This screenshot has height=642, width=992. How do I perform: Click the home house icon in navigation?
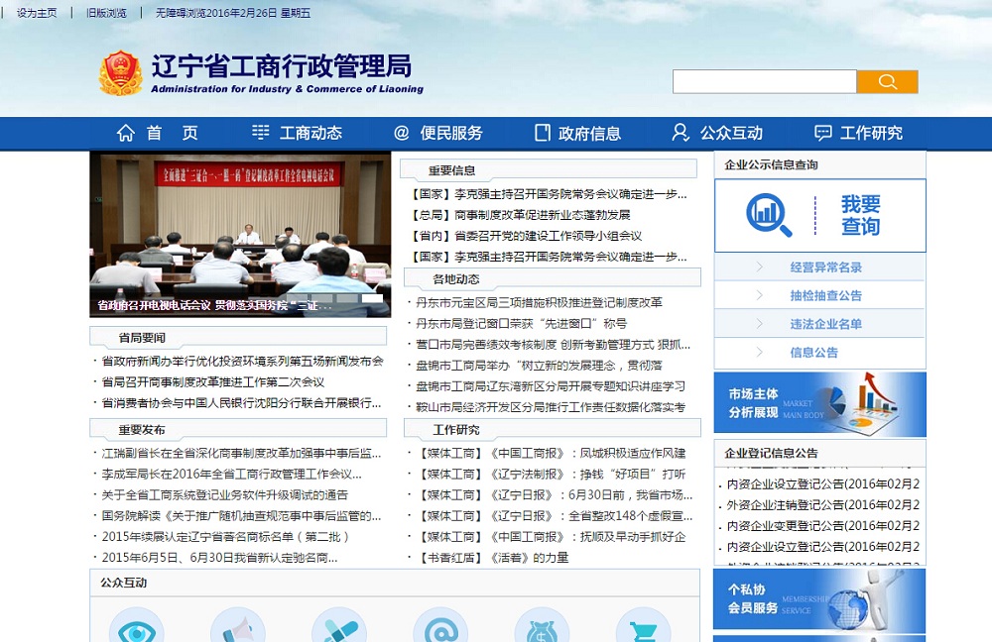125,133
